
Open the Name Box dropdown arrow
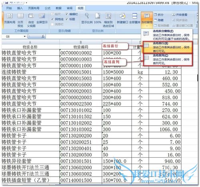(x=25, y=37)
